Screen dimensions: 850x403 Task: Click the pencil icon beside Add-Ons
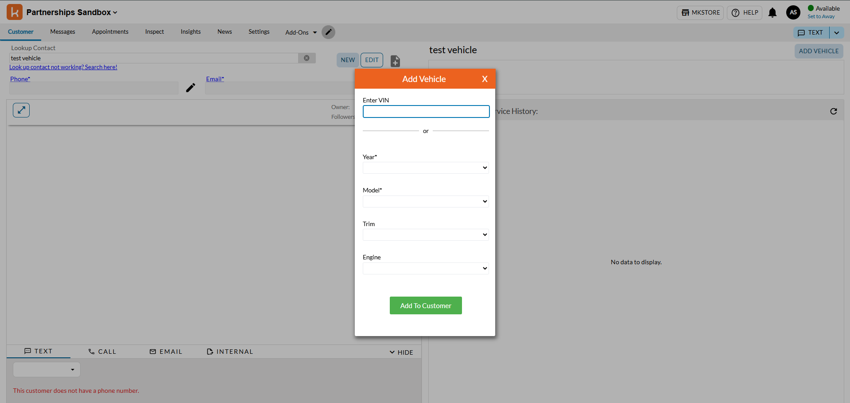coord(328,32)
